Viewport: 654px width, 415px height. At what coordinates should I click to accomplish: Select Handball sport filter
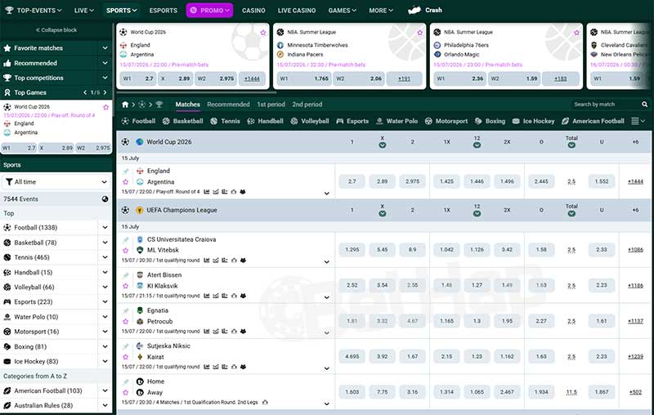265,121
